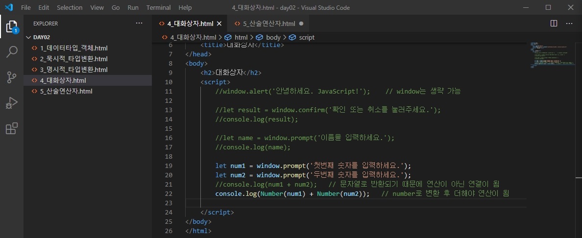Open the Extensions view
Screen dimensions: 582x238
tap(12, 128)
